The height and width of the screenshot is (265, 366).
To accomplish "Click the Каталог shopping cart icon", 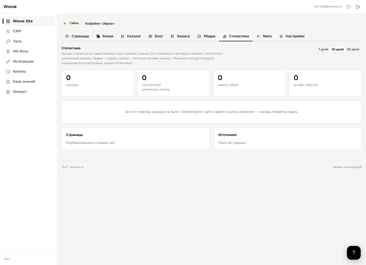I will coord(123,36).
